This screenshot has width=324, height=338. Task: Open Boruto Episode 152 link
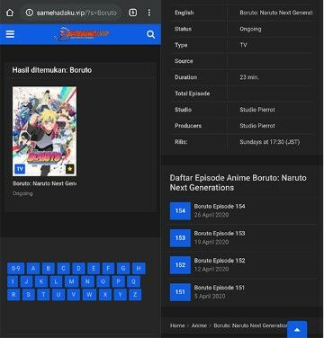[220, 261]
